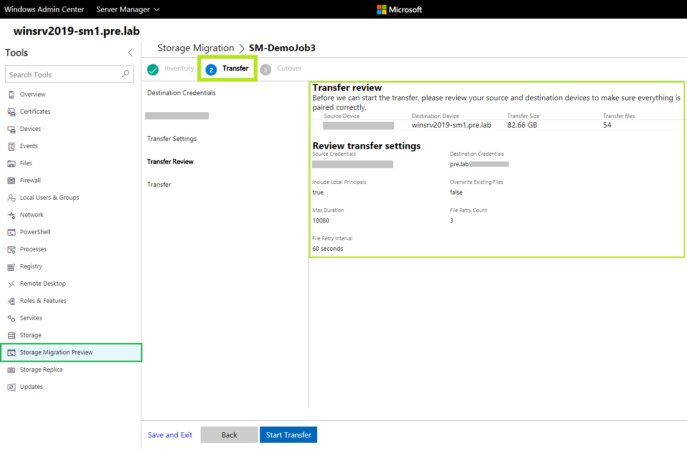Click the Destination Device column header
The height and width of the screenshot is (449, 687).
[435, 116]
